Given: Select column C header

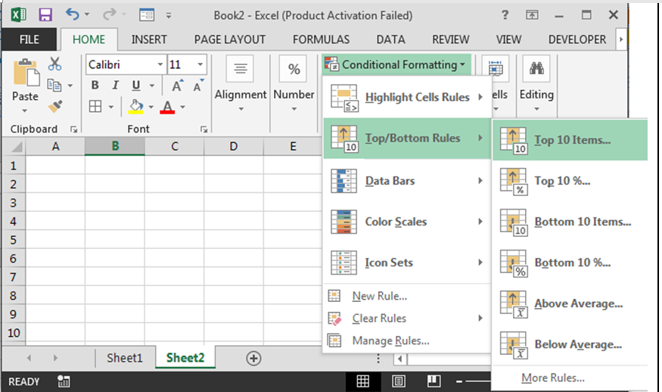Looking at the screenshot, I should [x=174, y=146].
